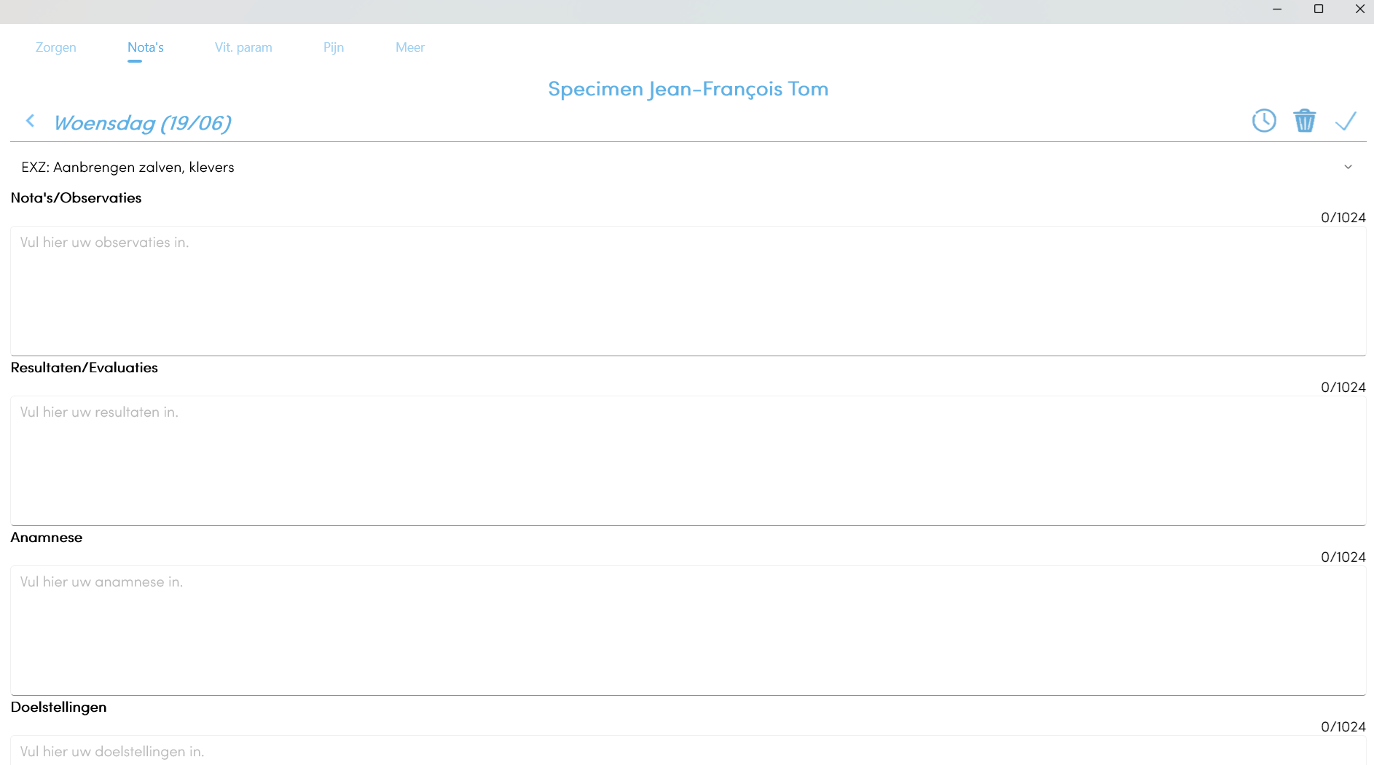
Task: Go back using the left arrow icon
Action: coord(30,120)
